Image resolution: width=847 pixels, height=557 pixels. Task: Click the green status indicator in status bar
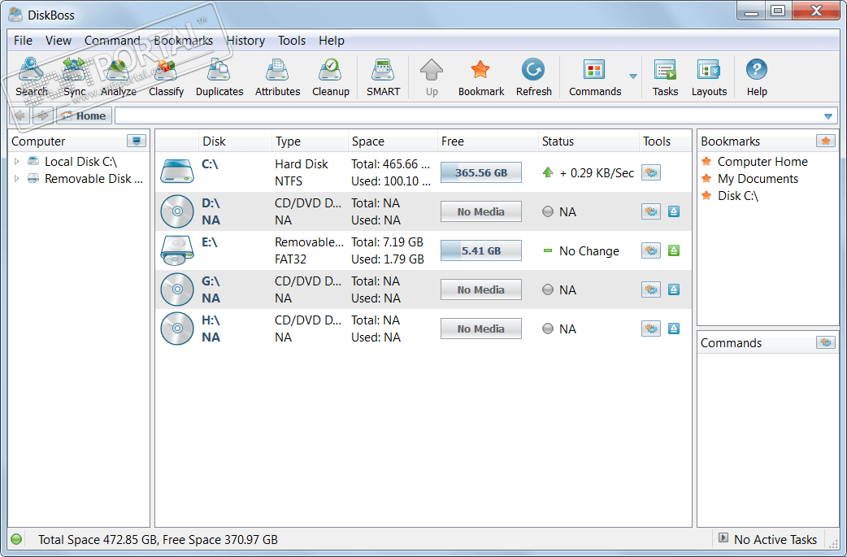point(17,539)
